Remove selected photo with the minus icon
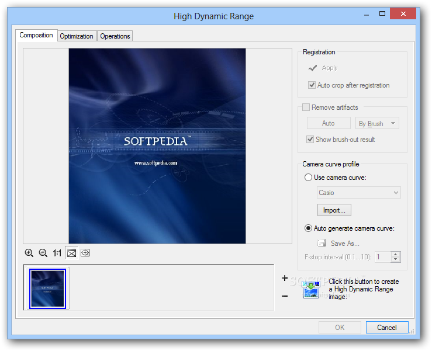Screen dimensions: 432x351 [x=285, y=296]
